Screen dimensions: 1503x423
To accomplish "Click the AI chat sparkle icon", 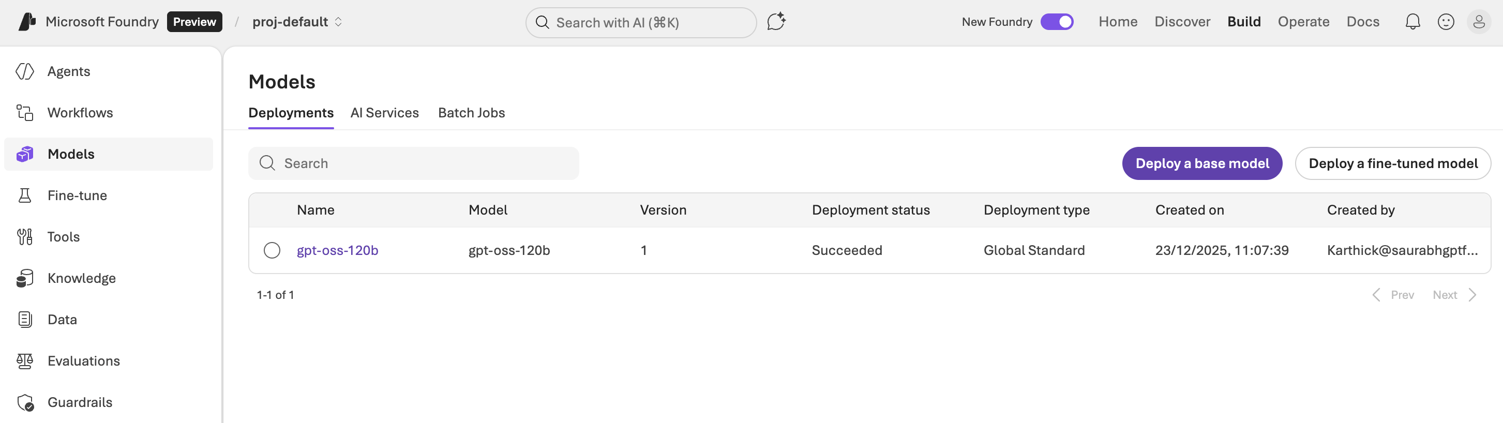I will coord(775,22).
